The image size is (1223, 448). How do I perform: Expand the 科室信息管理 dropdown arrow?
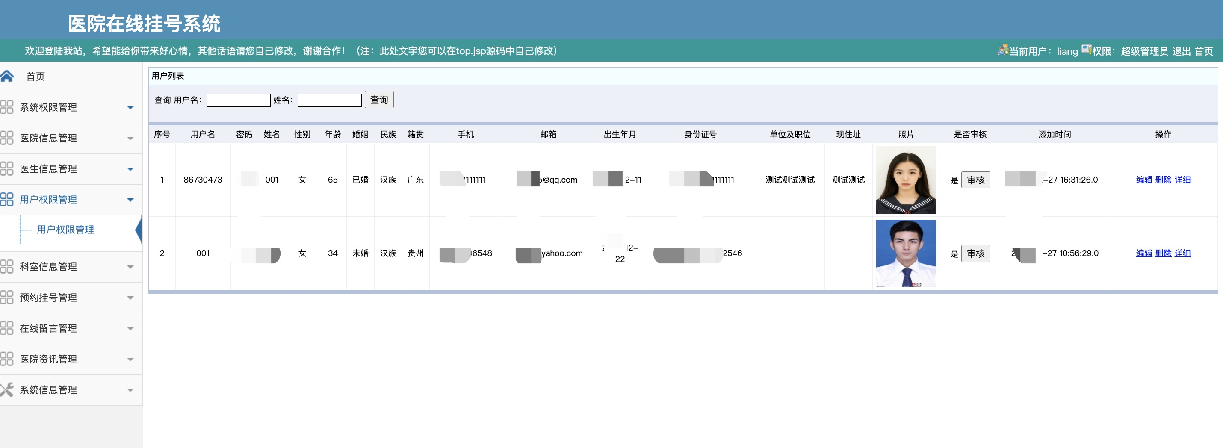pyautogui.click(x=130, y=267)
